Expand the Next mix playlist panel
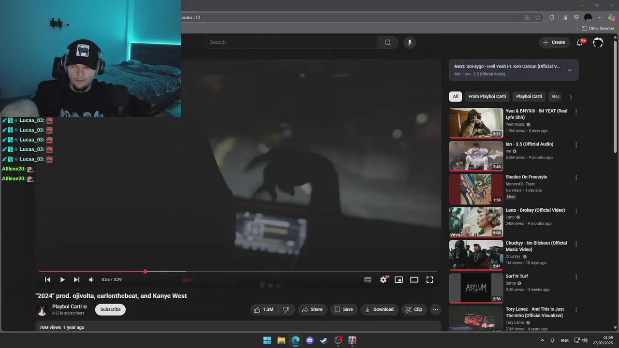The width and height of the screenshot is (619, 348). click(570, 70)
